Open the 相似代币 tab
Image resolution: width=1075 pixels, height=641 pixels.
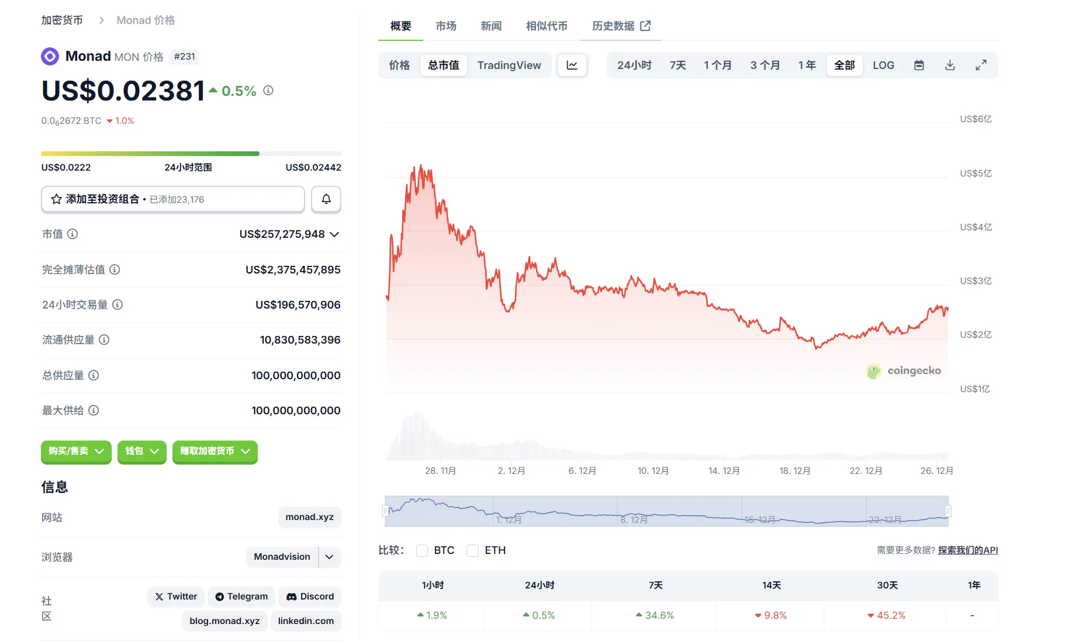[x=546, y=26]
